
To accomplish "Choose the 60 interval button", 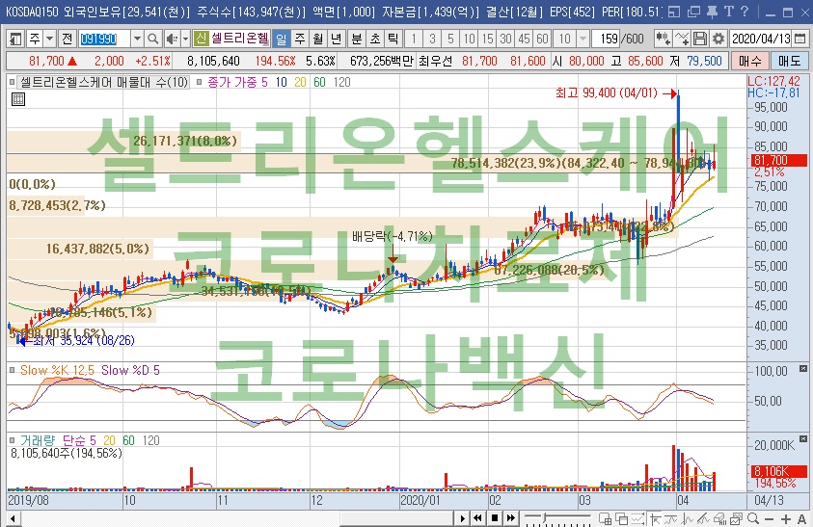I will click(542, 39).
